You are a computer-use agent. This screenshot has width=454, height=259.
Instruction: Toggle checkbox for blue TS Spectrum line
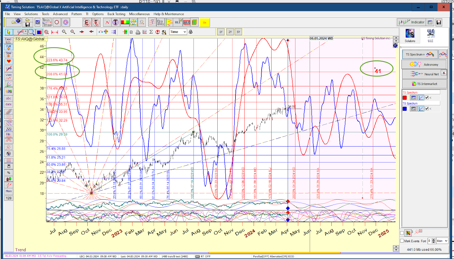tap(426, 108)
